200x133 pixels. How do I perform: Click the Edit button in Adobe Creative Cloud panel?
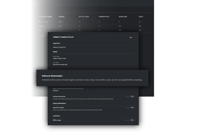tap(131, 38)
